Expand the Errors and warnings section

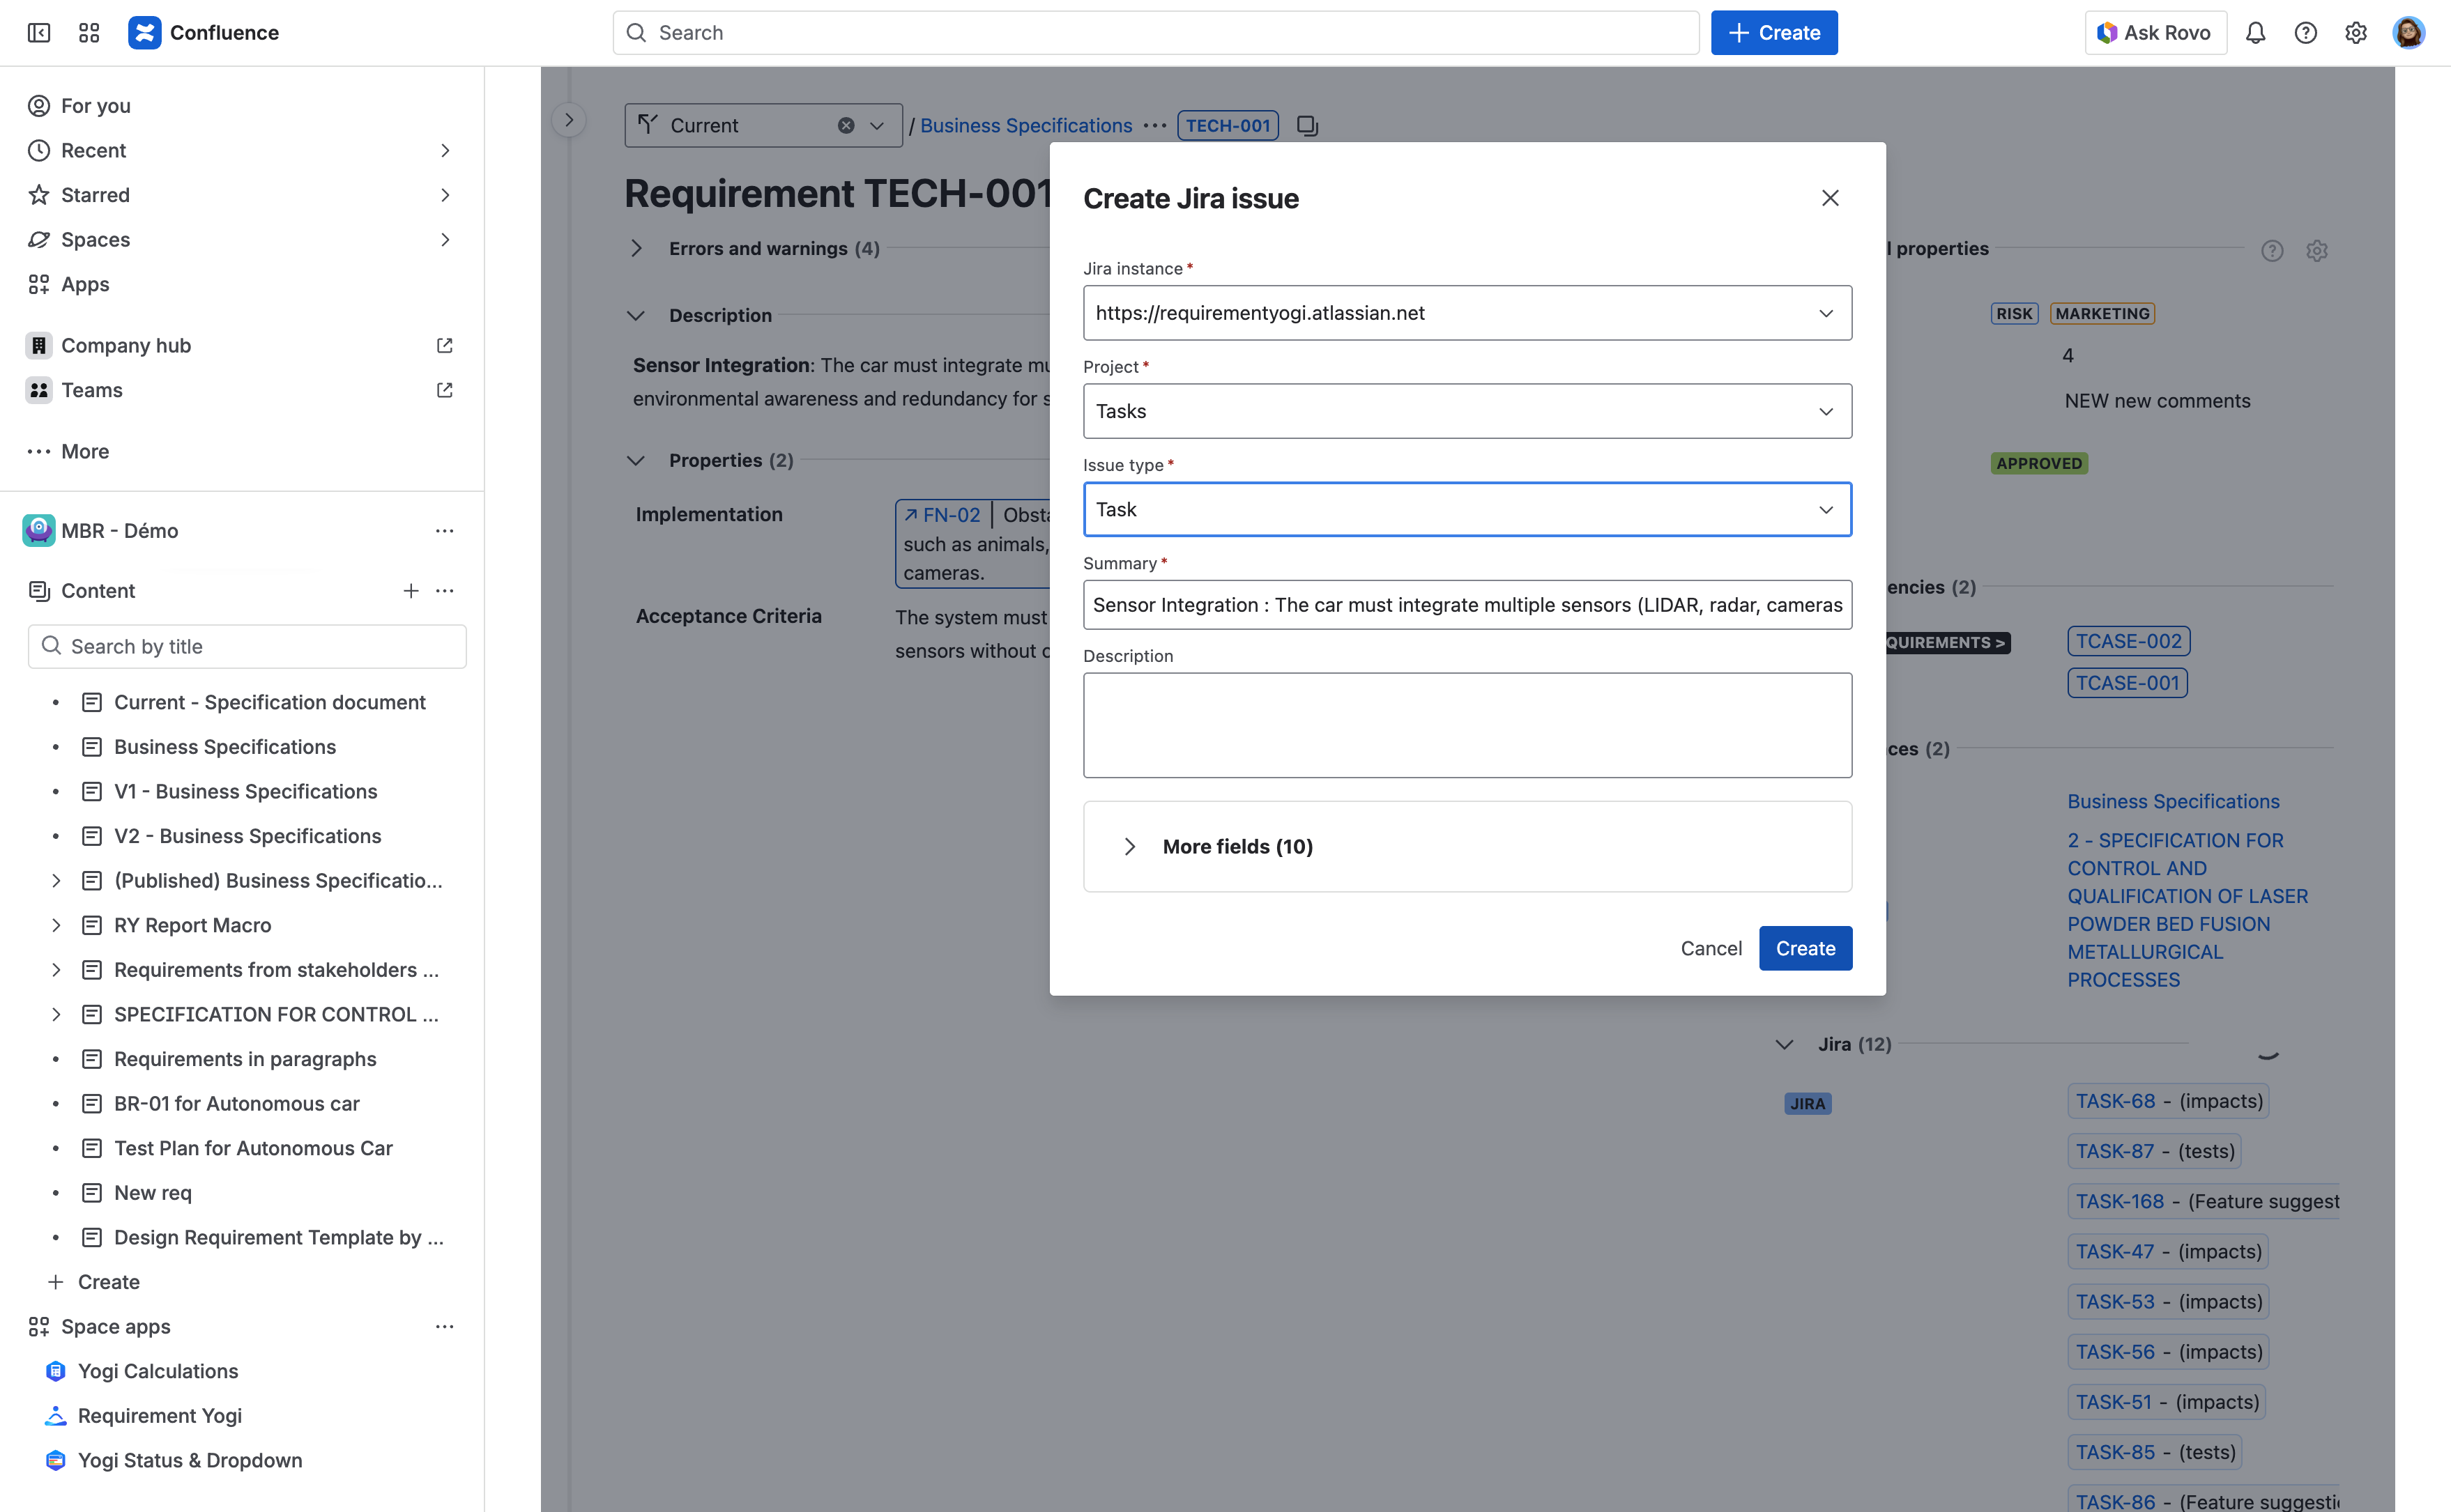pos(637,248)
